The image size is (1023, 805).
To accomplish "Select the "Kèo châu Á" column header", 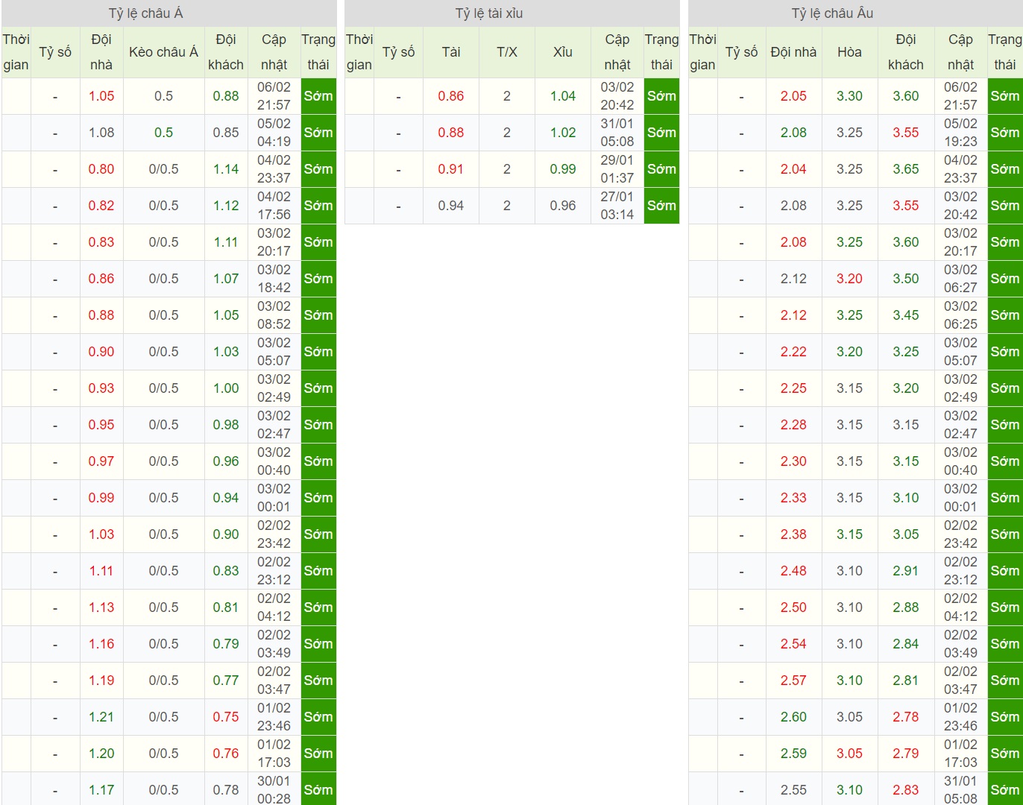I will (163, 52).
